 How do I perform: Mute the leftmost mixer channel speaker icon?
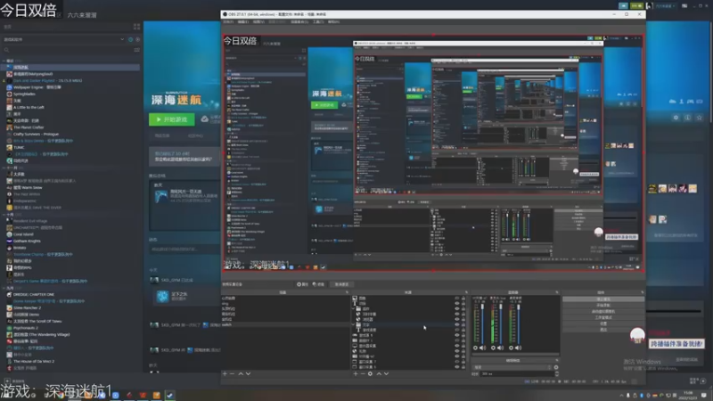482,348
